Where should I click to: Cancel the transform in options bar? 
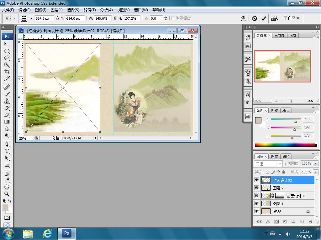(x=255, y=18)
